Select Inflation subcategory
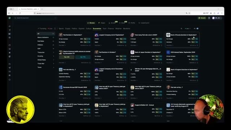 (x=46, y=45)
